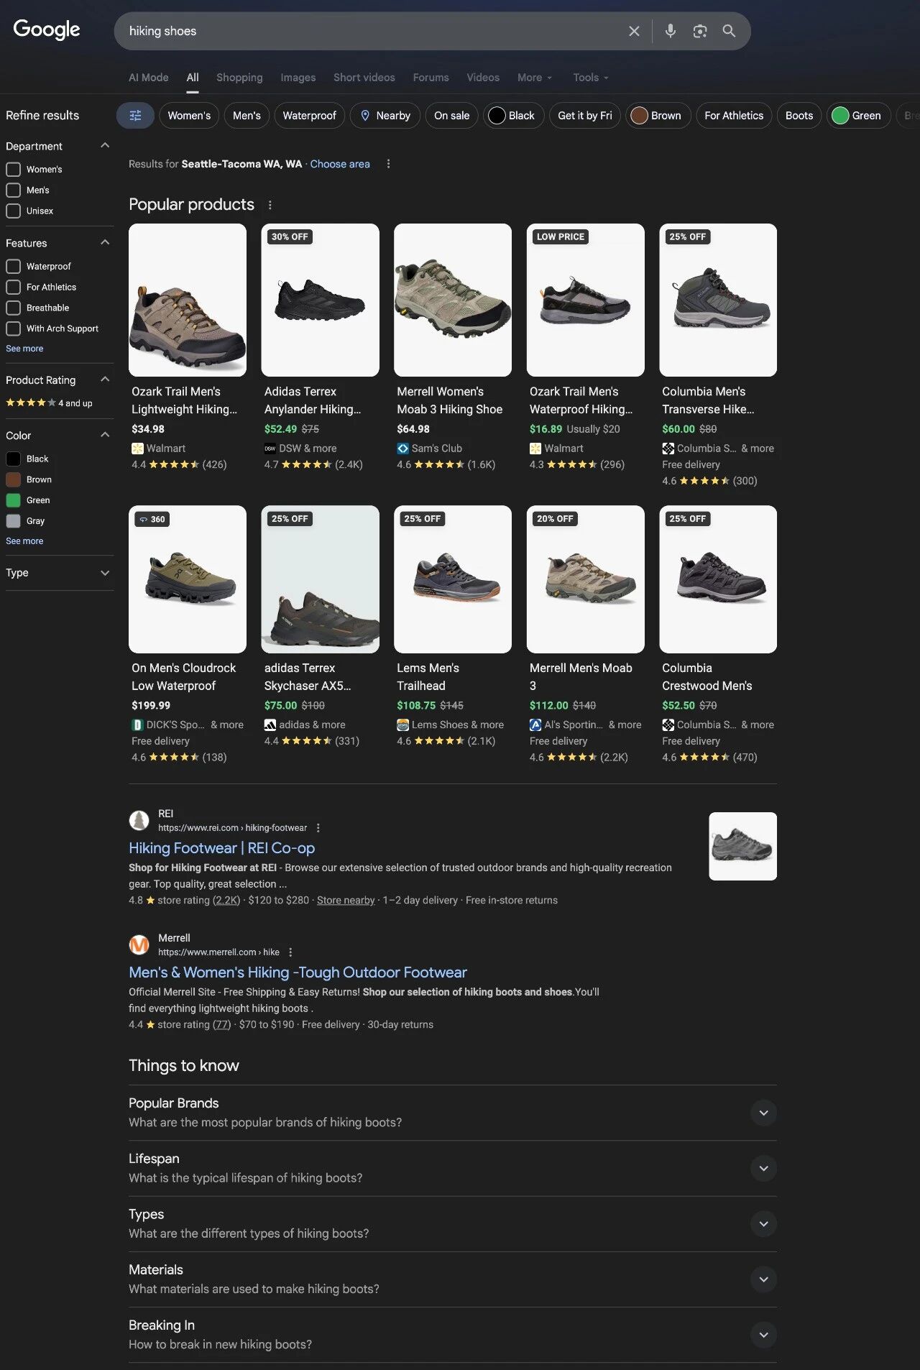Open options menu beside Popular products
This screenshot has height=1370, width=920.
(270, 205)
